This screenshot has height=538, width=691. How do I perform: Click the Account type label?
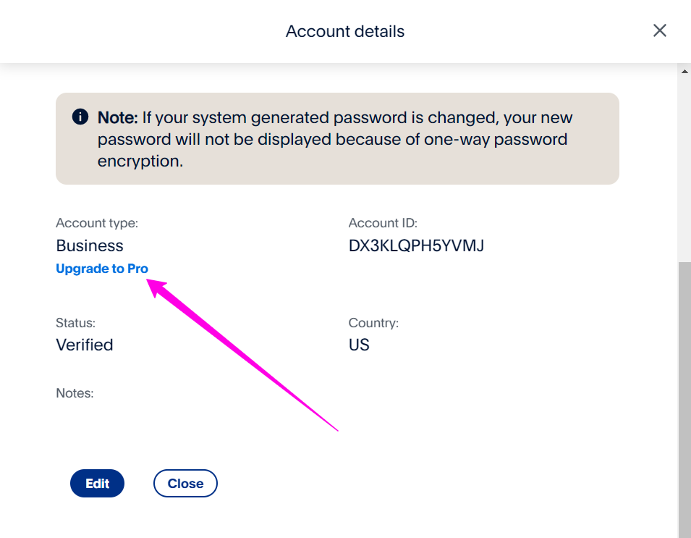click(x=97, y=223)
